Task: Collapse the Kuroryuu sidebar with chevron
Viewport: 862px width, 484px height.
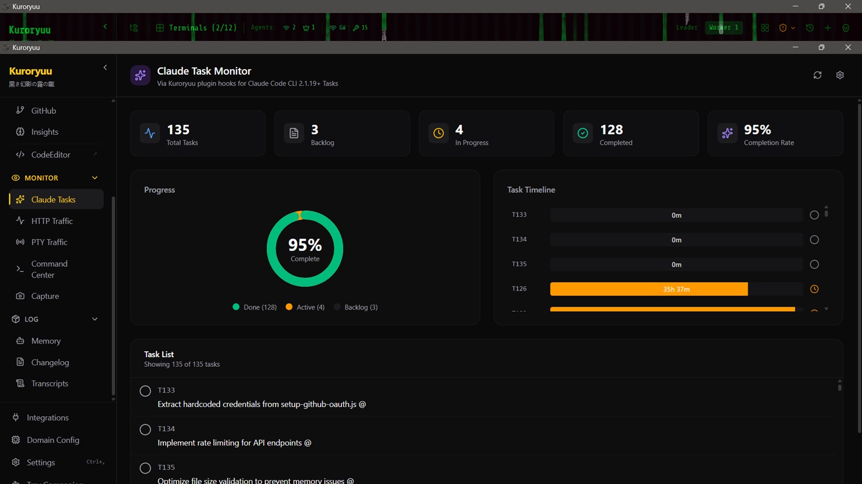Action: (x=105, y=68)
